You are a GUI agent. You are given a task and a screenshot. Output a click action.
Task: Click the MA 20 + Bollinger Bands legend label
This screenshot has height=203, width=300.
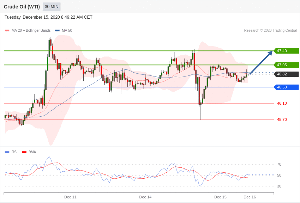[31, 30]
